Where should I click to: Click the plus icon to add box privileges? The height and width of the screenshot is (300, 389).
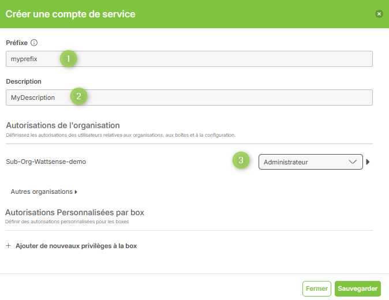click(9, 245)
